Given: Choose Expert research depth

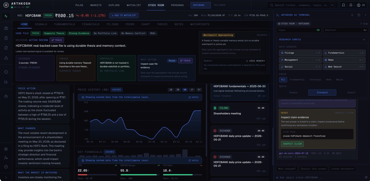Looking at the screenshot, I should [x=351, y=92].
